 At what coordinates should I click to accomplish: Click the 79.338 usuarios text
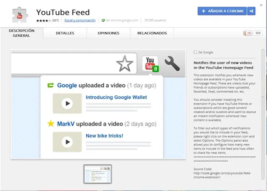point(155,20)
